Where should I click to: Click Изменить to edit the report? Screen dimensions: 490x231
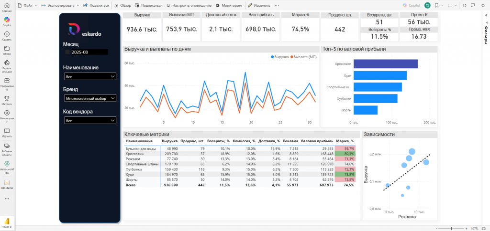pyautogui.click(x=259, y=5)
